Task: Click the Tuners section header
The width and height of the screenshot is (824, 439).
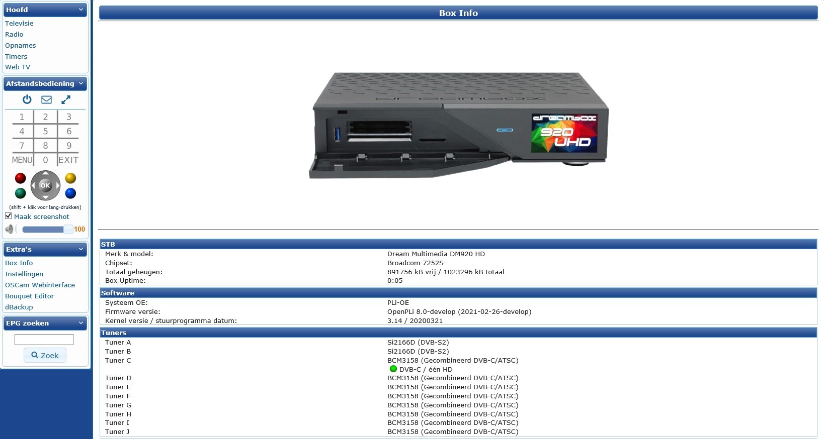Action: (x=458, y=333)
